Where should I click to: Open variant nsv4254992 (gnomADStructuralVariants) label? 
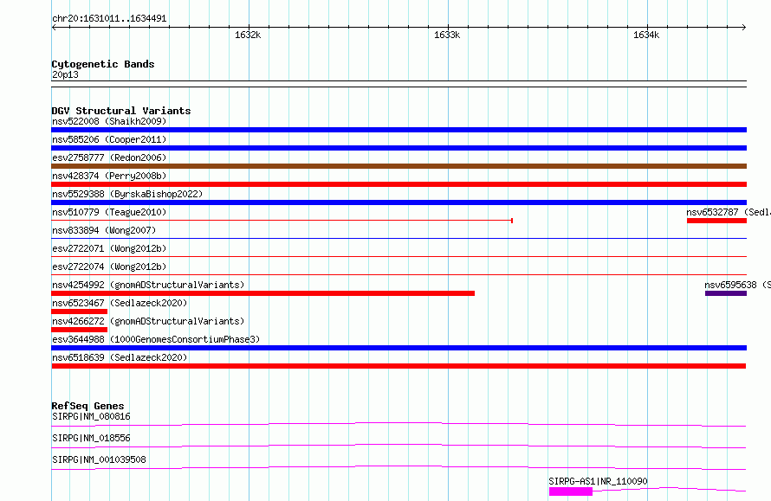click(x=148, y=285)
